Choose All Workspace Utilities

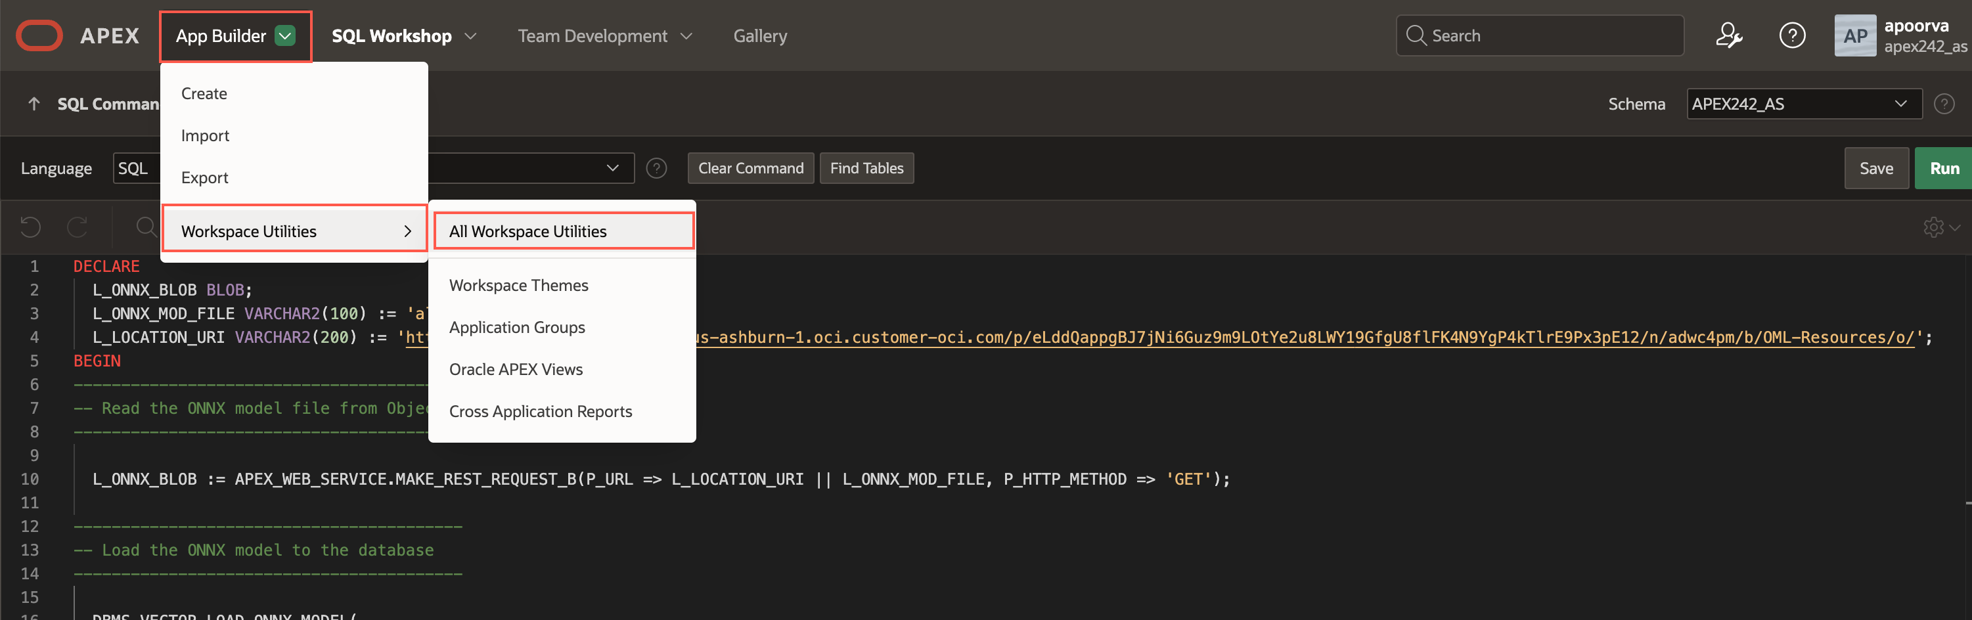[x=563, y=231]
